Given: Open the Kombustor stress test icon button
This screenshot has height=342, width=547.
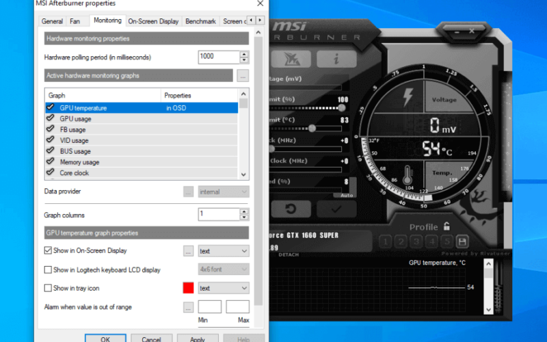Looking at the screenshot, I should coord(291,59).
